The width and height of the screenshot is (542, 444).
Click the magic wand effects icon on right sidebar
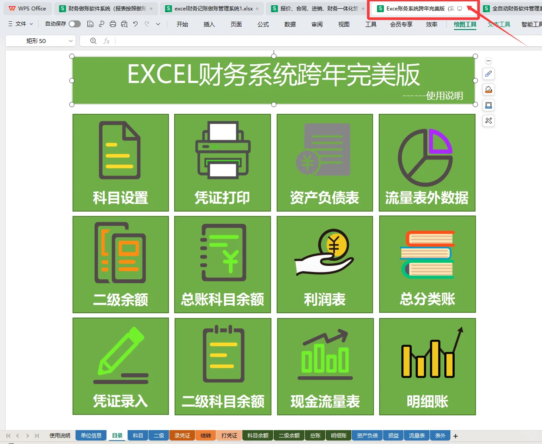pyautogui.click(x=488, y=121)
